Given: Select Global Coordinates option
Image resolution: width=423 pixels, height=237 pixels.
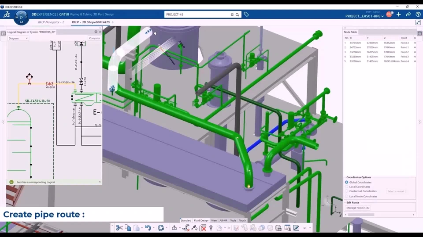Looking at the screenshot, I should tap(347, 182).
